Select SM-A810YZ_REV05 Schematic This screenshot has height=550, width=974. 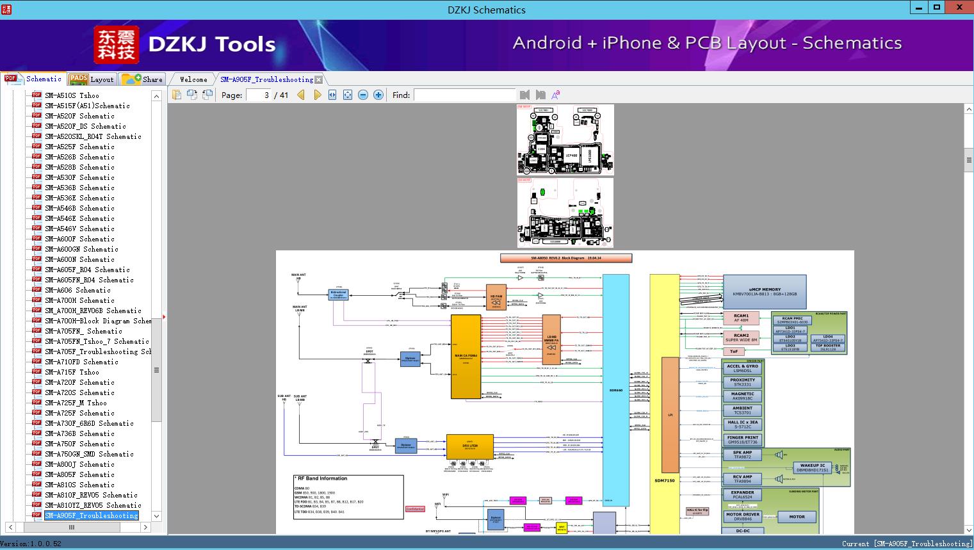click(x=93, y=505)
